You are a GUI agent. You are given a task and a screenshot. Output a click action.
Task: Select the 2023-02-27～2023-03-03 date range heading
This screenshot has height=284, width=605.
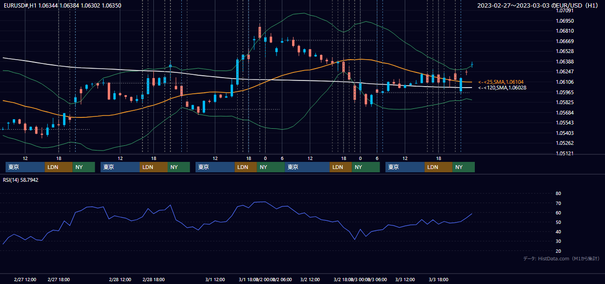click(539, 6)
